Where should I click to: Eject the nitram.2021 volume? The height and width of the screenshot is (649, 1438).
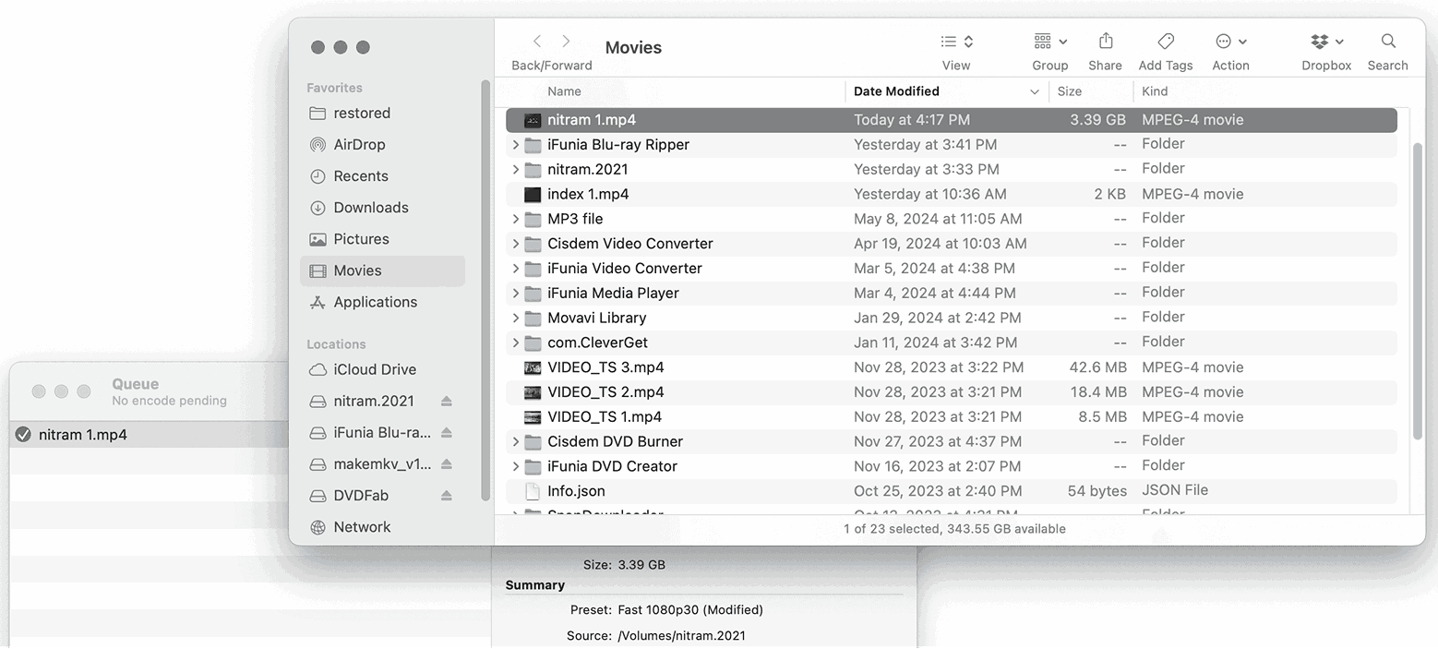tap(447, 402)
